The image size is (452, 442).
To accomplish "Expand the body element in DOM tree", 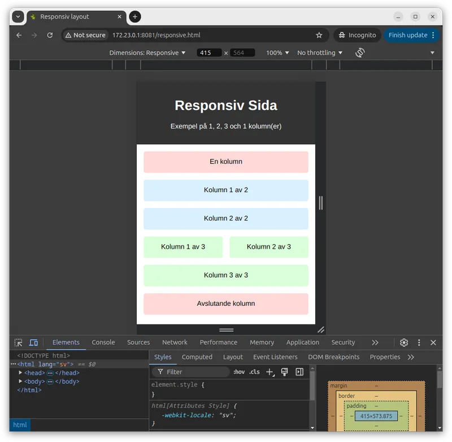I will [20, 382].
